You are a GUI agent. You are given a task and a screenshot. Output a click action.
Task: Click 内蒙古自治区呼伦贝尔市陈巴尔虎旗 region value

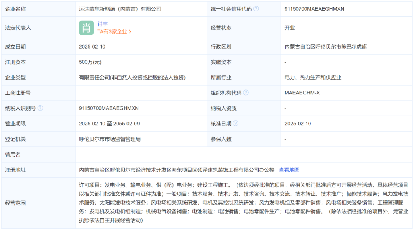tap(325, 47)
